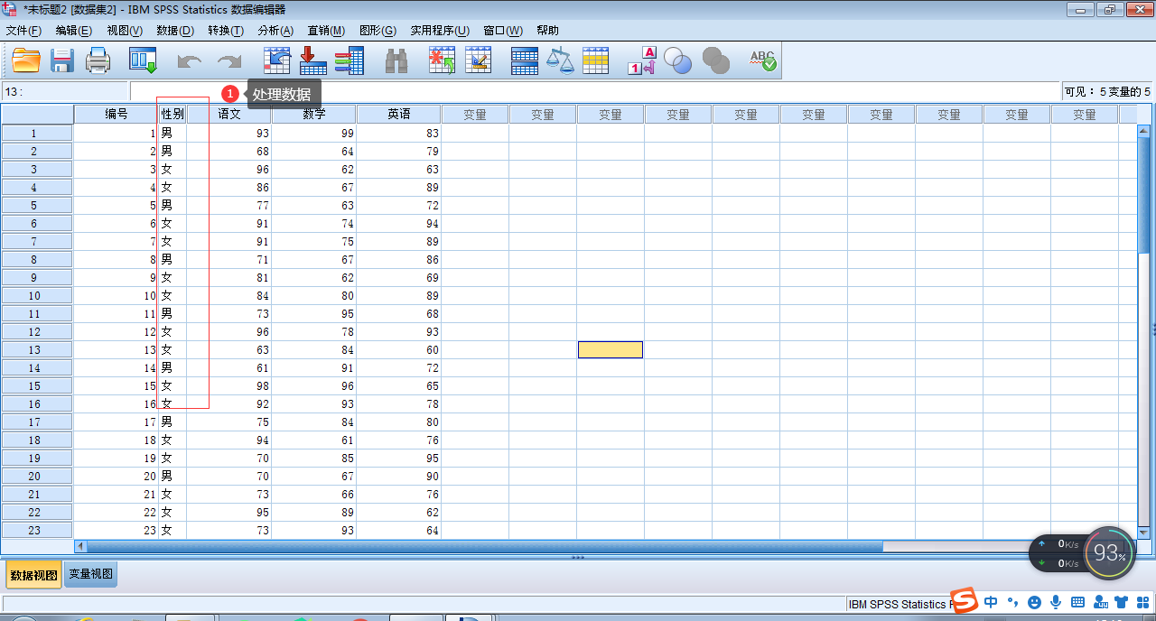Viewport: 1156px width, 621px height.
Task: Click the horizontal scrollbar thumb
Action: (x=484, y=546)
